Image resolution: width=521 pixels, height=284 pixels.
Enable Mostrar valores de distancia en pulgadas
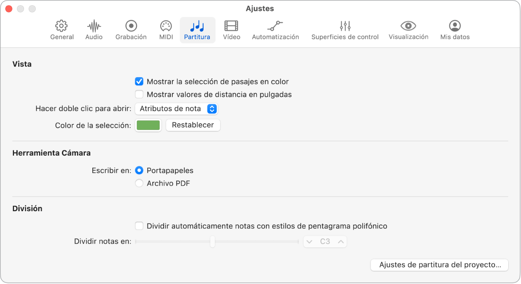pos(139,95)
